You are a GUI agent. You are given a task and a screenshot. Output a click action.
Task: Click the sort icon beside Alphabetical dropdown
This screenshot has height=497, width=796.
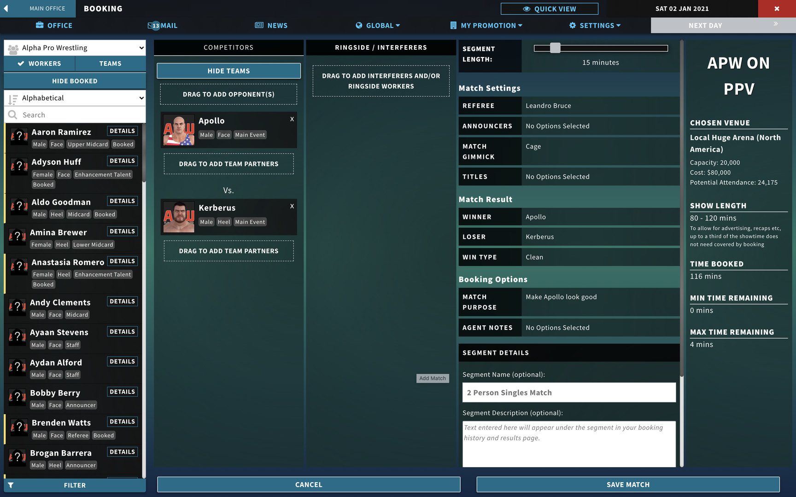pos(12,98)
